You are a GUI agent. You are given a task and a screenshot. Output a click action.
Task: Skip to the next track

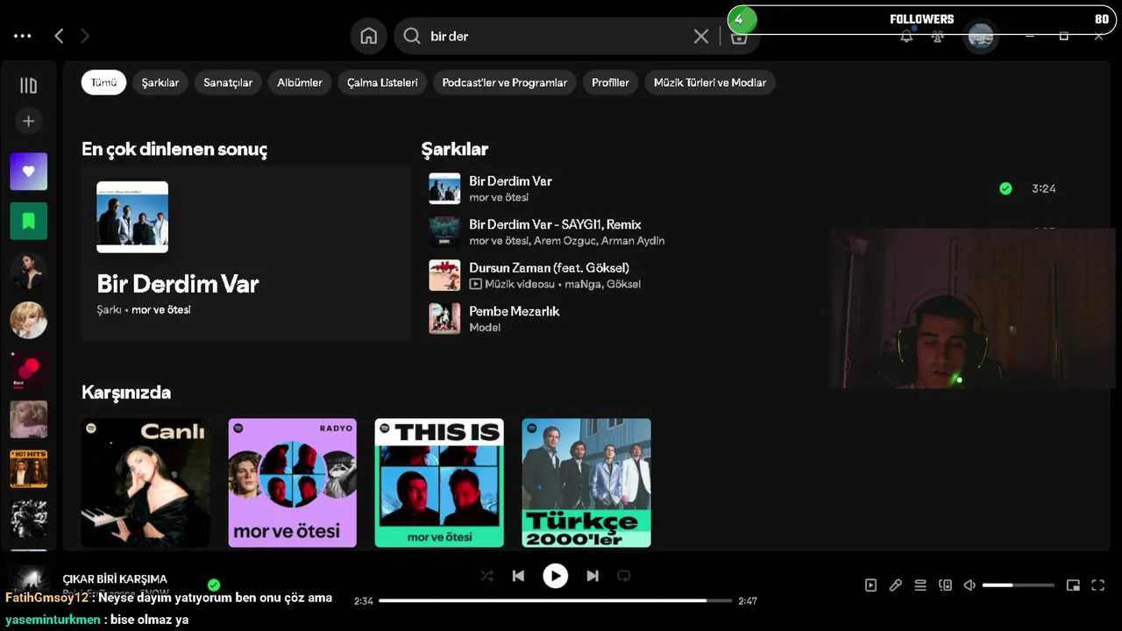(593, 576)
